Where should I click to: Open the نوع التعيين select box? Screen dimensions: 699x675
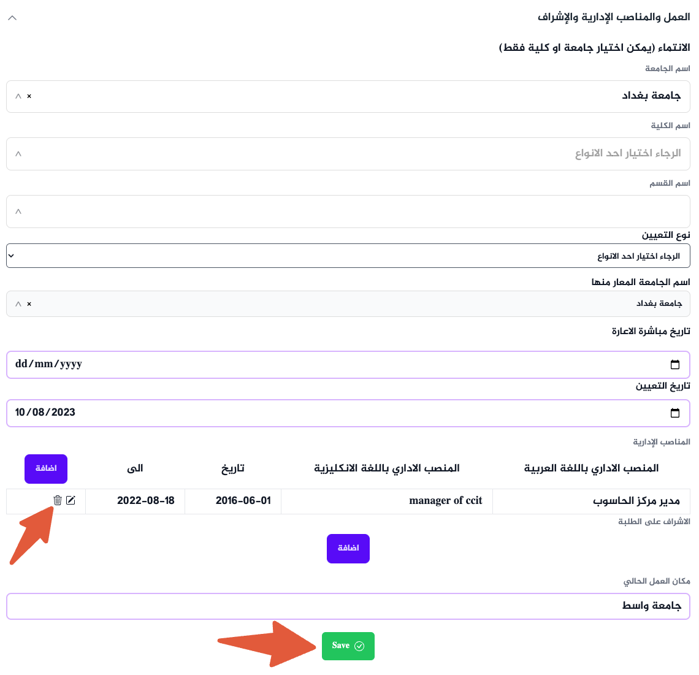[x=348, y=256]
